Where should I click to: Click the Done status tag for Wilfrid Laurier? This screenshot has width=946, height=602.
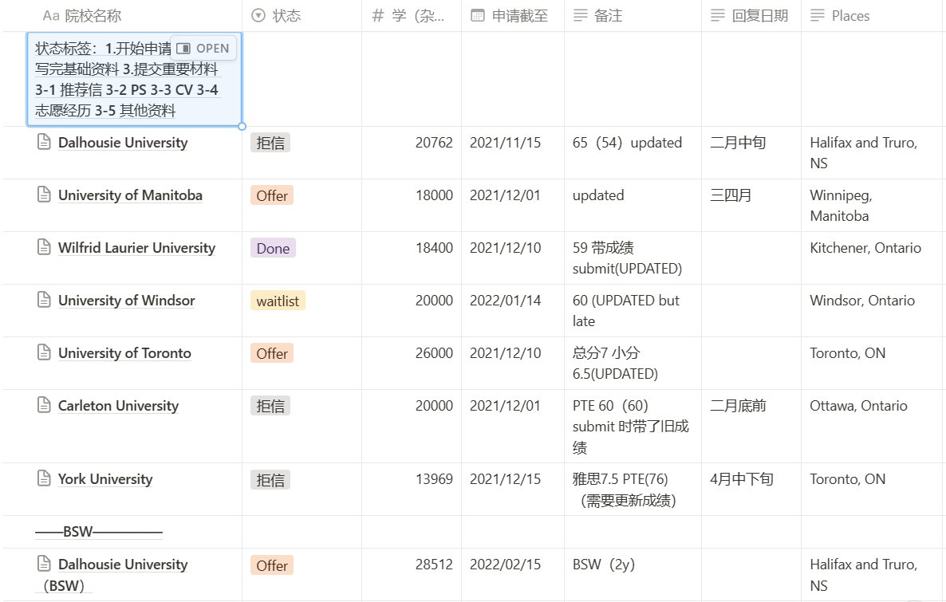[273, 248]
